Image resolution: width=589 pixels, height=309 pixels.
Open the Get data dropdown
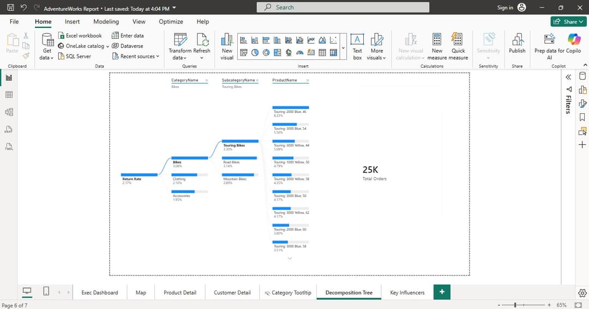point(47,53)
